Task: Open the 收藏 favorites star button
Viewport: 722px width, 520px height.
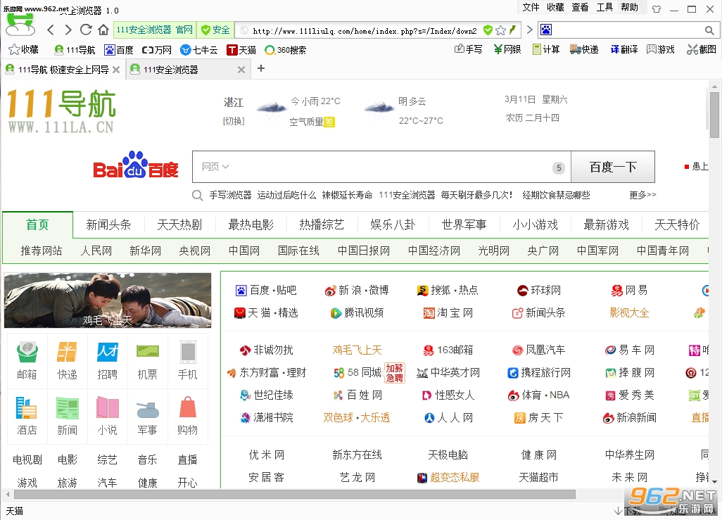Action: tap(24, 50)
